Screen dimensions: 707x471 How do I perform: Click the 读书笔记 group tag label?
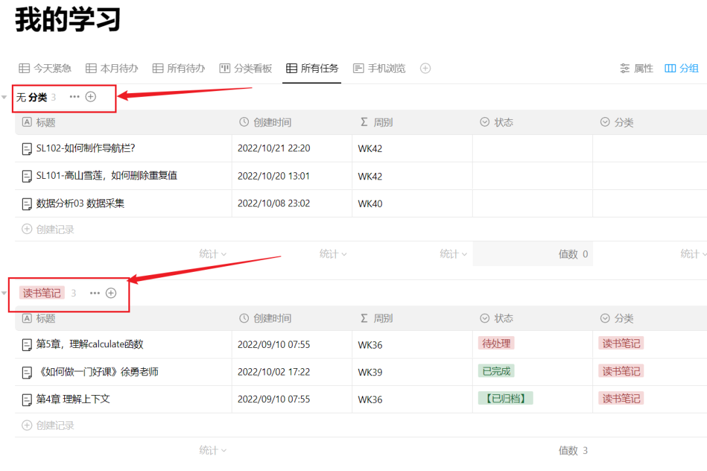point(42,293)
